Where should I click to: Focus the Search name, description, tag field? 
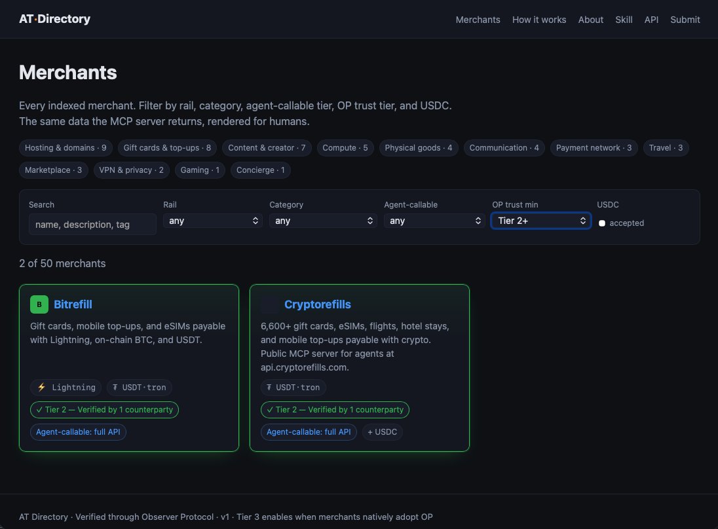[x=92, y=224]
